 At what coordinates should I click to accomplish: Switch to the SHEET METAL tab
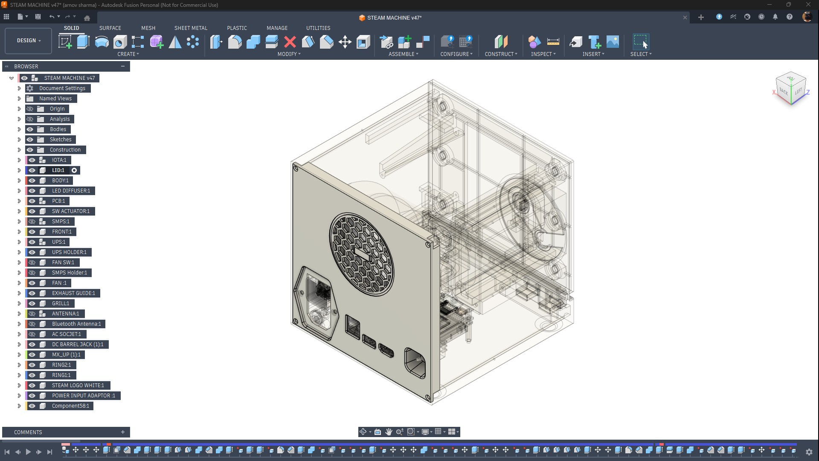click(191, 28)
